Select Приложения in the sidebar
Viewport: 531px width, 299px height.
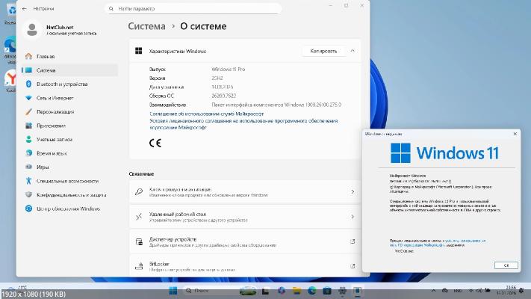point(52,126)
